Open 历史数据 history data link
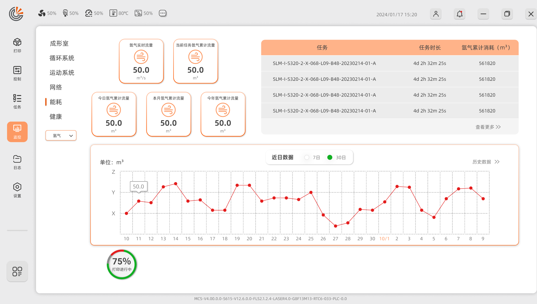 pyautogui.click(x=486, y=162)
